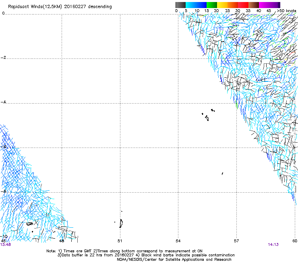Click the '>50 knots' color scale label
This screenshot has width=298, height=262.
[x=286, y=11]
